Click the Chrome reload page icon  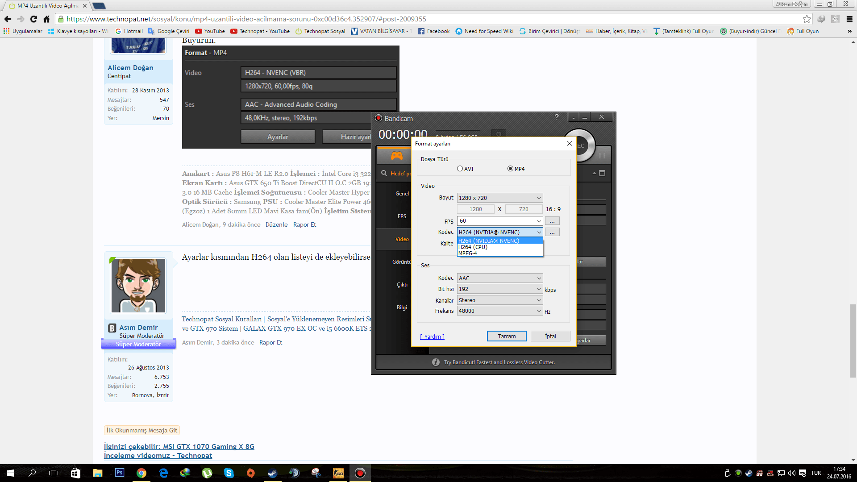(x=33, y=19)
